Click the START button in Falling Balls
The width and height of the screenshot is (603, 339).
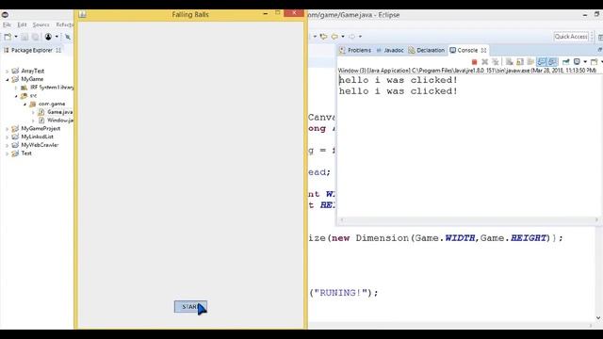click(x=190, y=306)
